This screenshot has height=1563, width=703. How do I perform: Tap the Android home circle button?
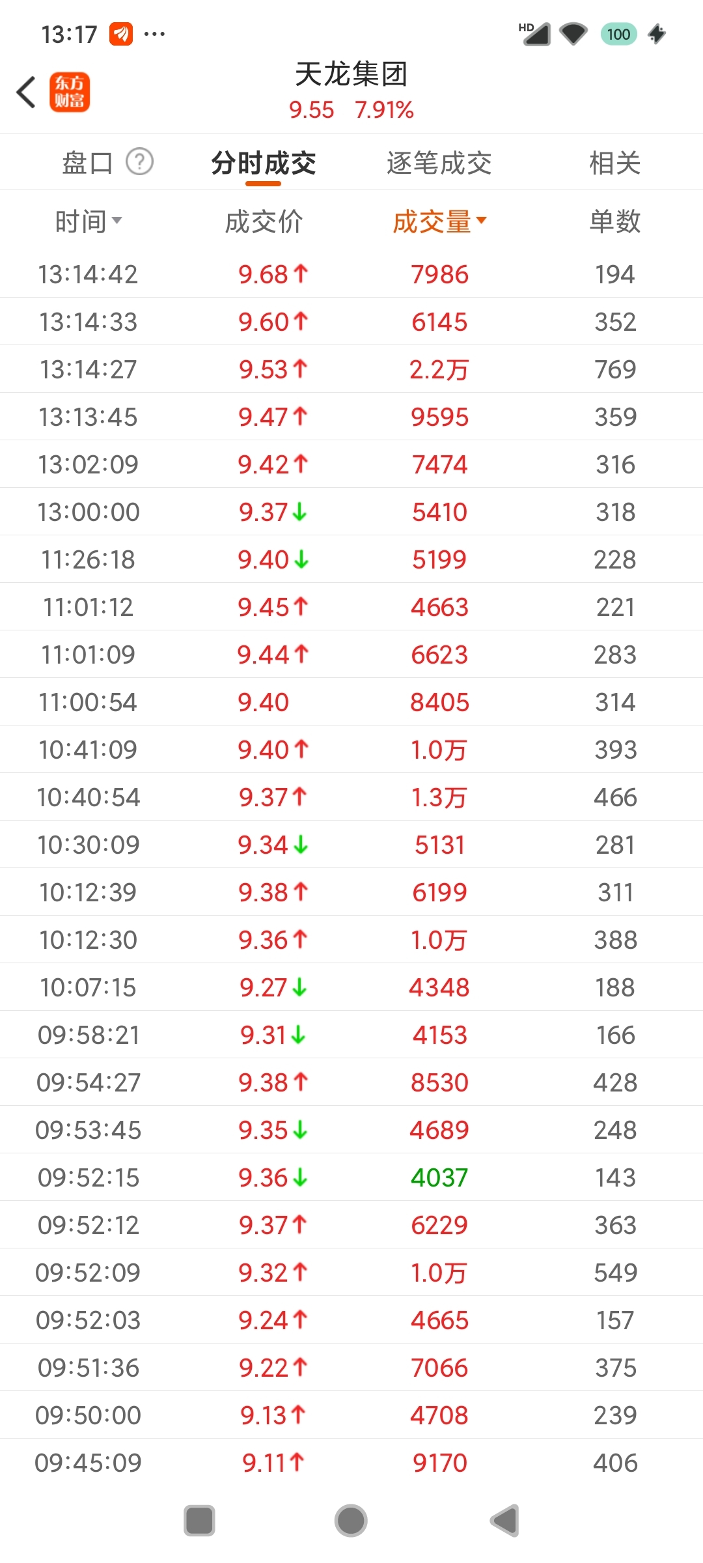[351, 1521]
